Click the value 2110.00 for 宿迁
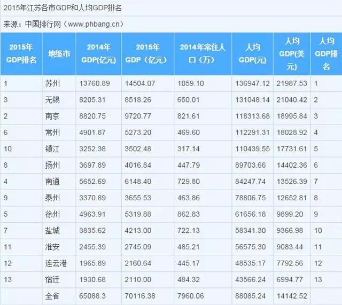The width and height of the screenshot is (342, 305). click(x=138, y=279)
